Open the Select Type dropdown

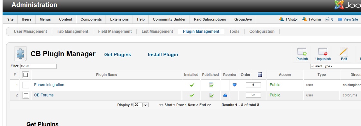pyautogui.click(x=336, y=66)
